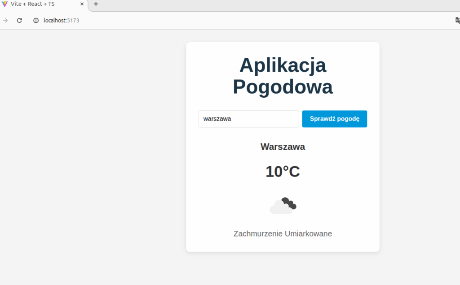Click the Vite favicon in the tab
This screenshot has height=285, width=460.
pos(4,4)
